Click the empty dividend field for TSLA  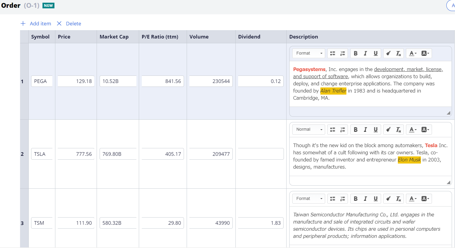(261, 154)
